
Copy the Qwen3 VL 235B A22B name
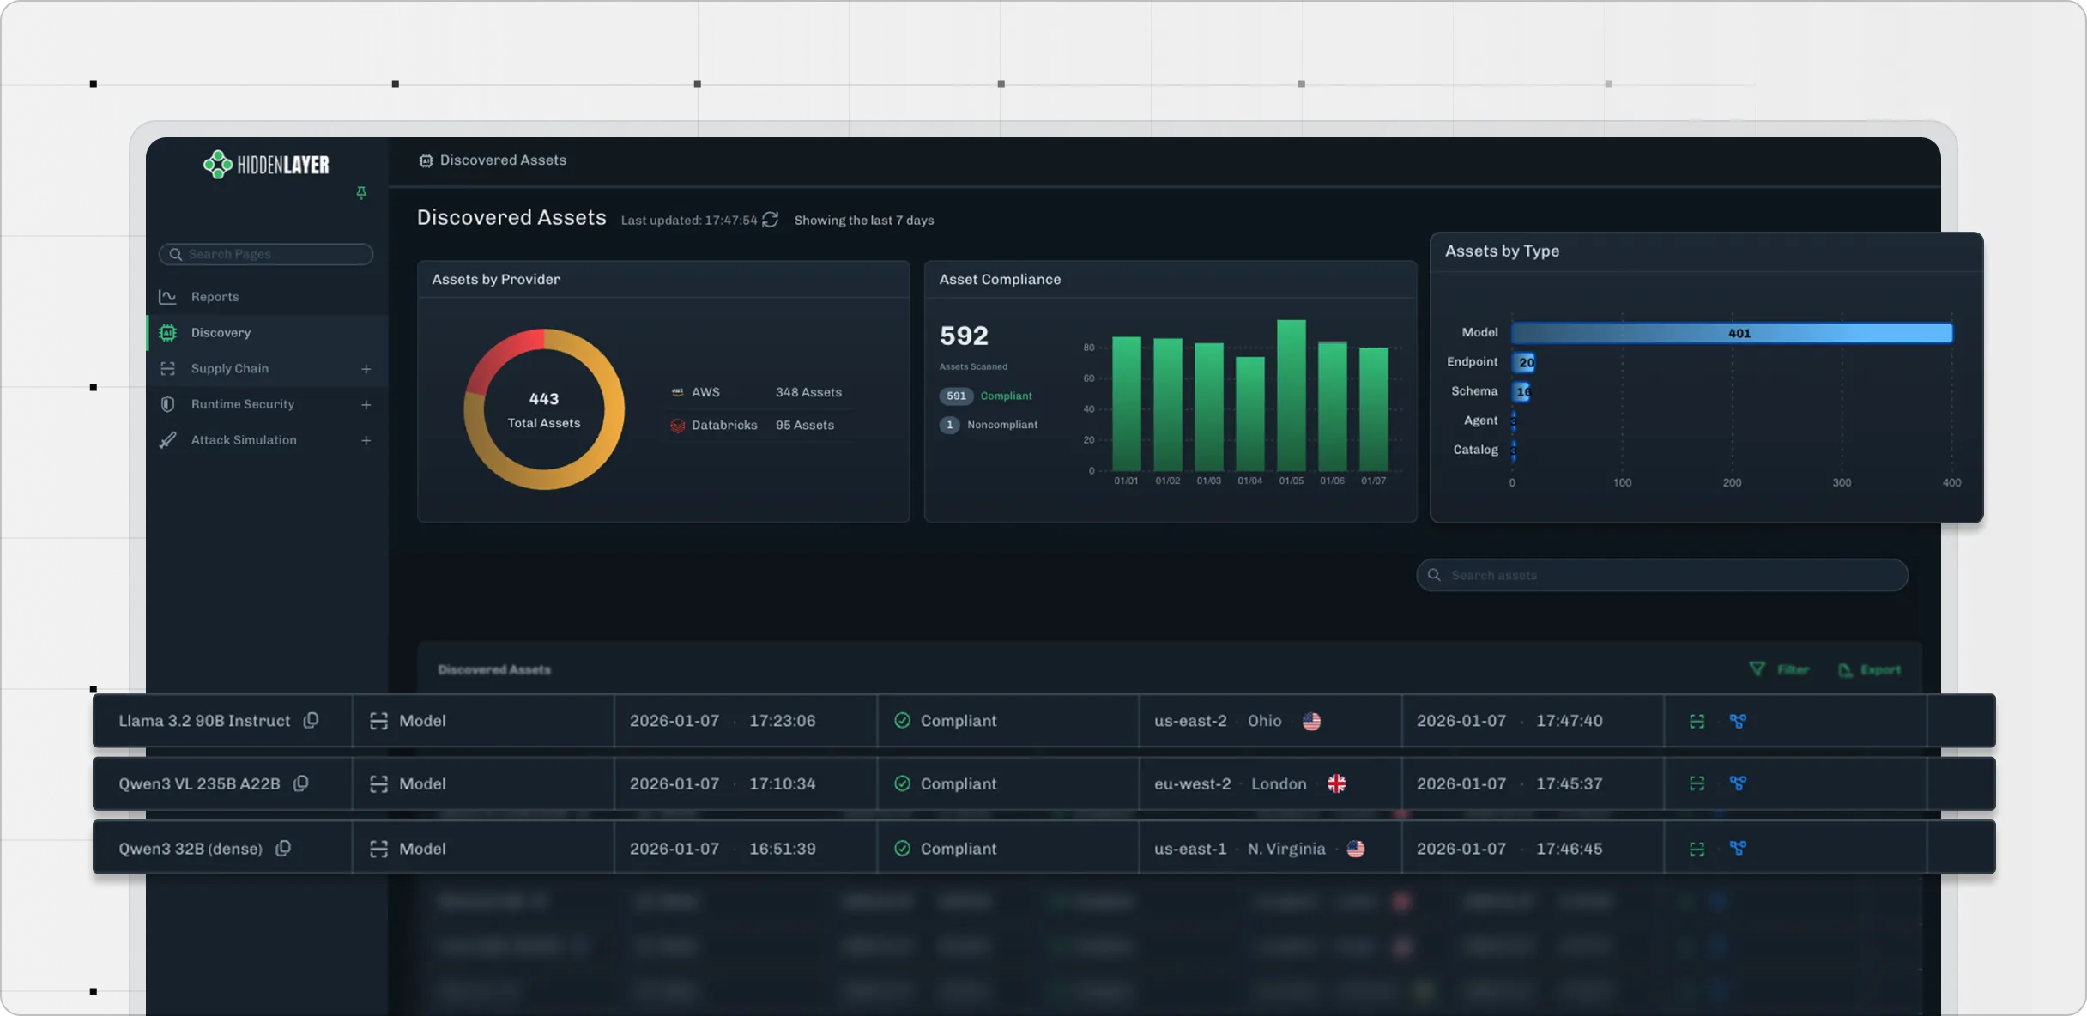300,783
